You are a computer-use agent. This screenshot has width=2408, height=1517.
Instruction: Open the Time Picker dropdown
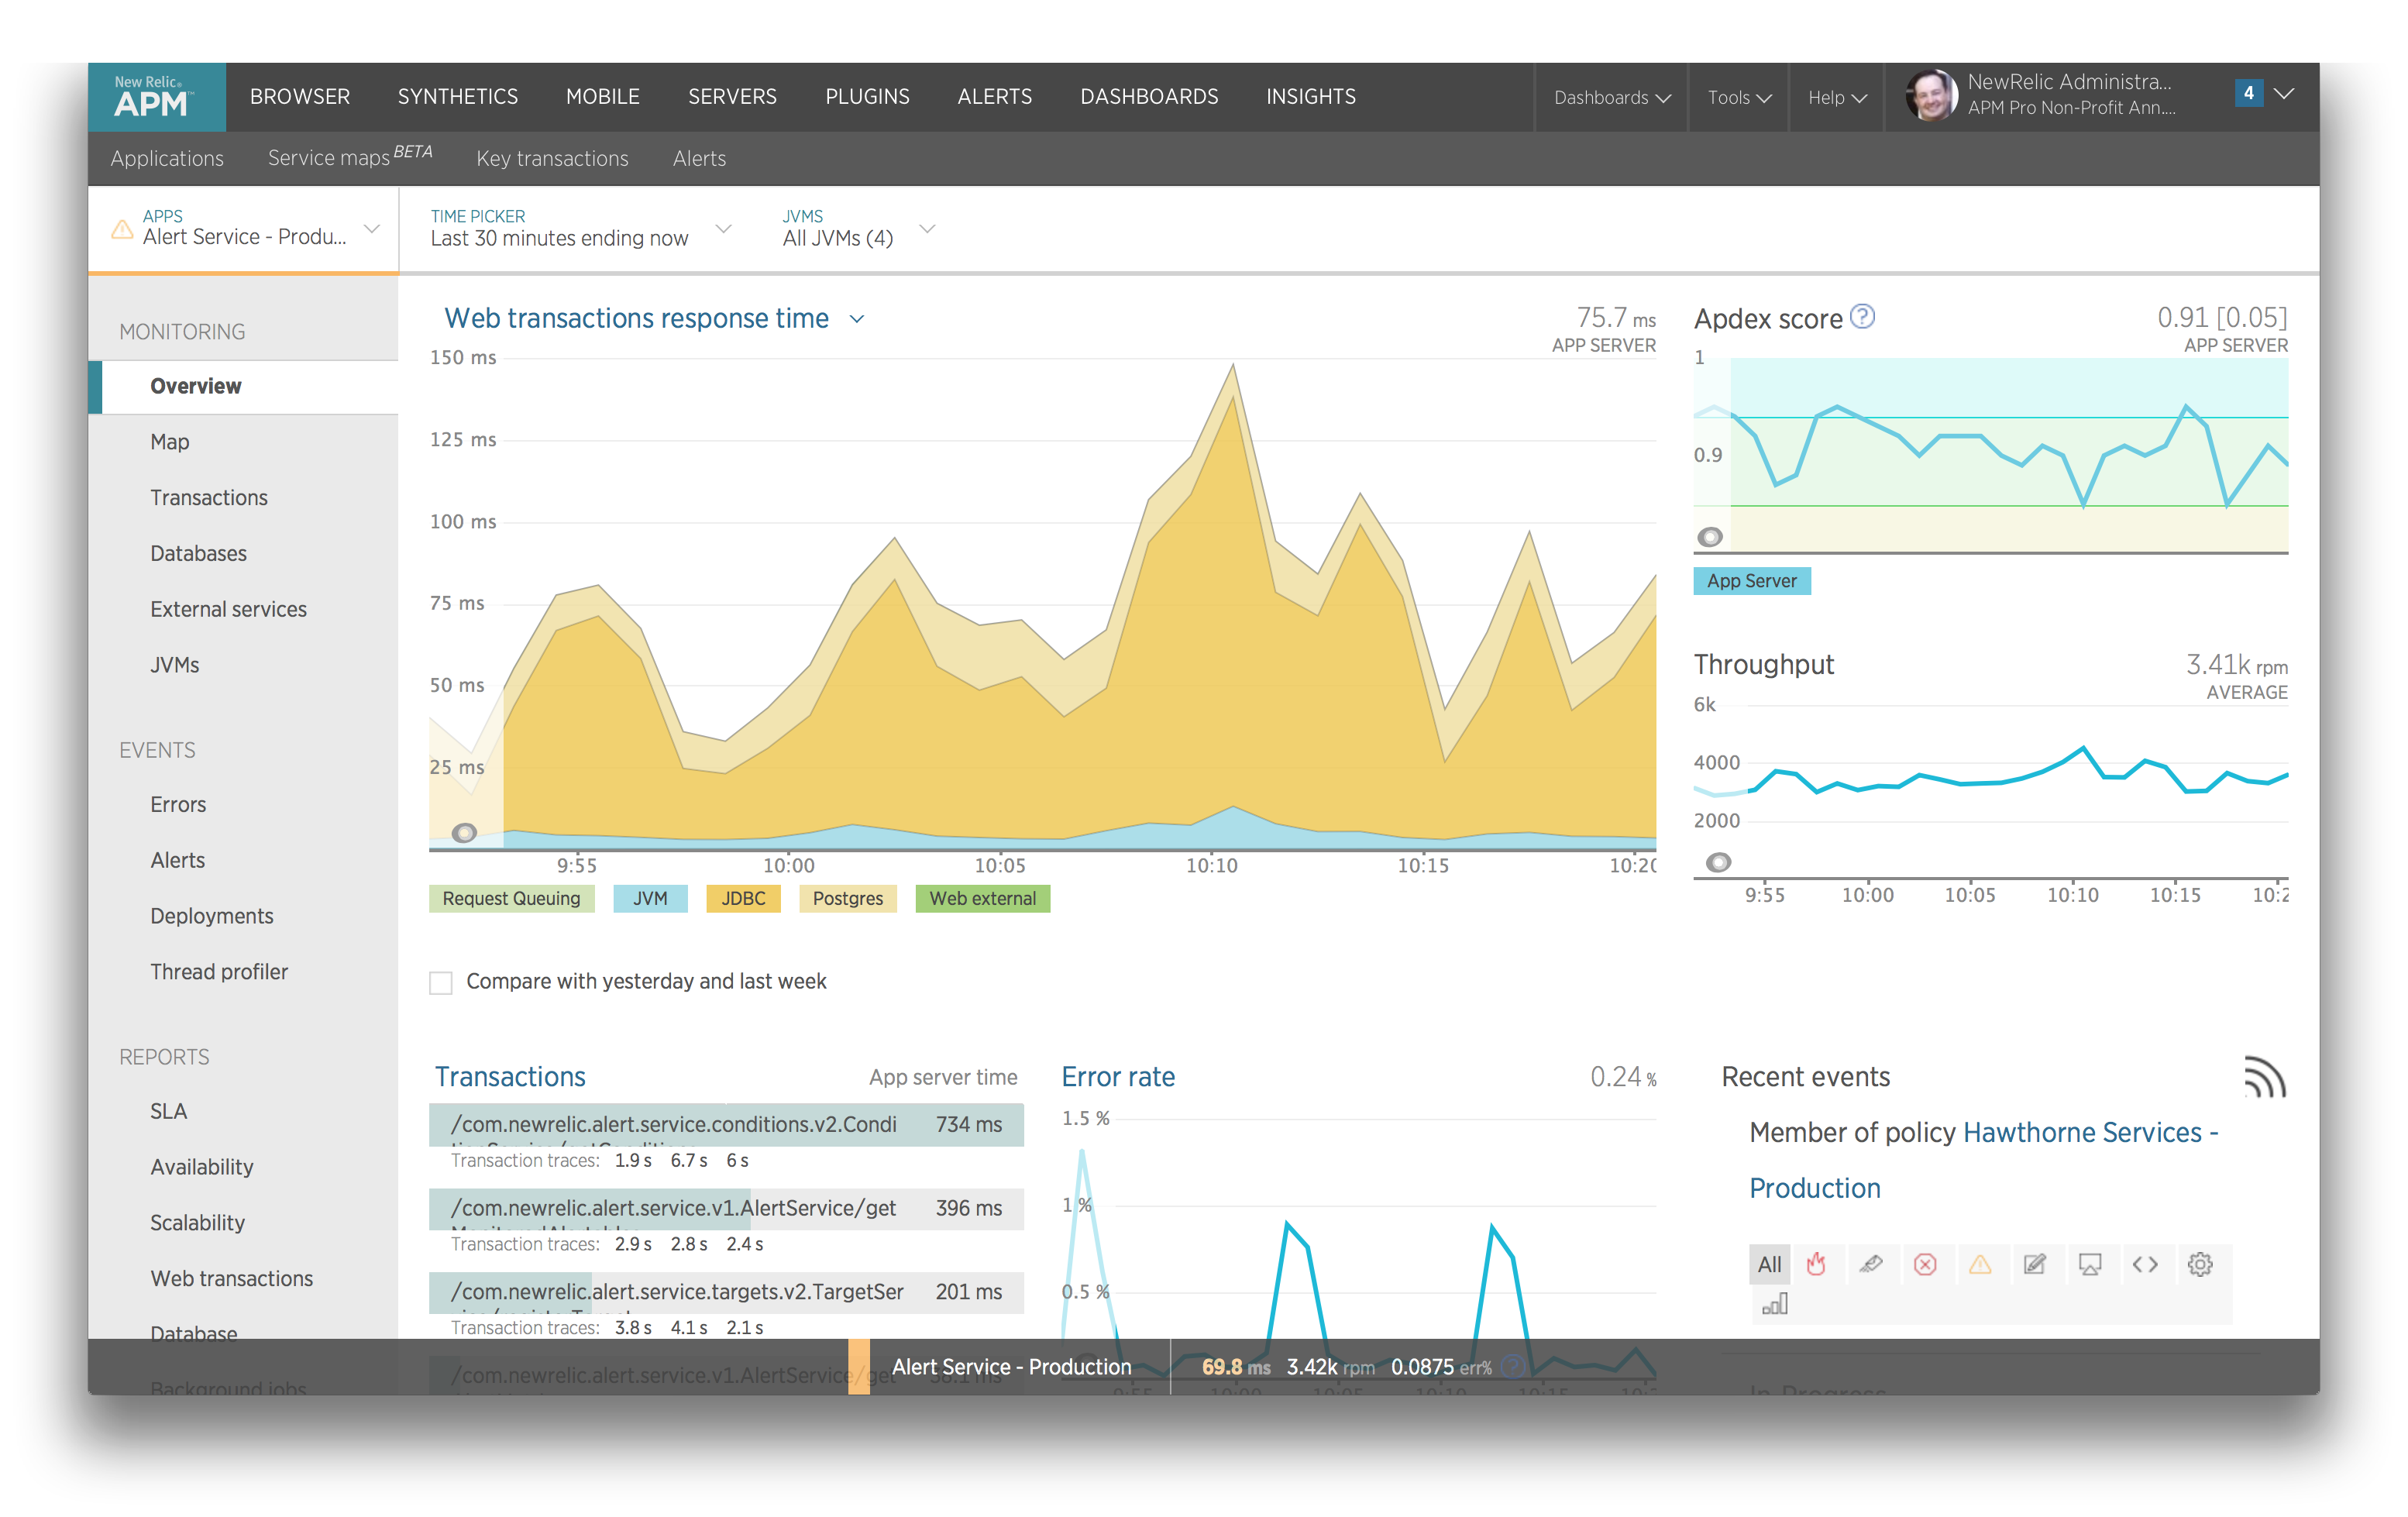pos(580,229)
